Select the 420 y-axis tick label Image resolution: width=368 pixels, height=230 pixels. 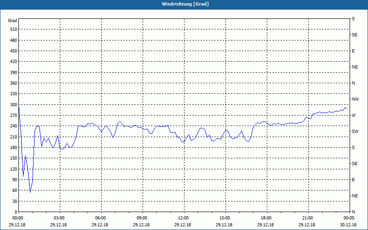click(13, 62)
